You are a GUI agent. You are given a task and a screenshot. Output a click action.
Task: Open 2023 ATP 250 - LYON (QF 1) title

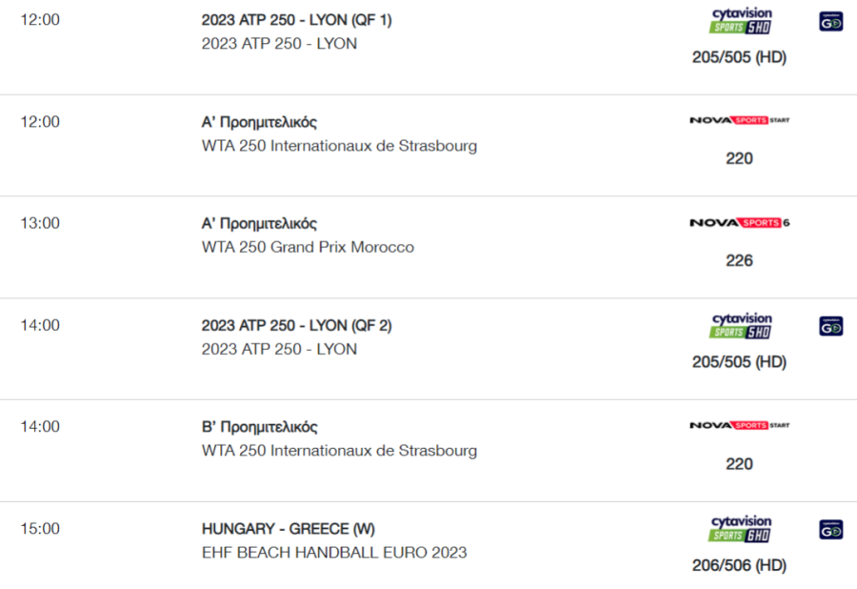tap(296, 20)
